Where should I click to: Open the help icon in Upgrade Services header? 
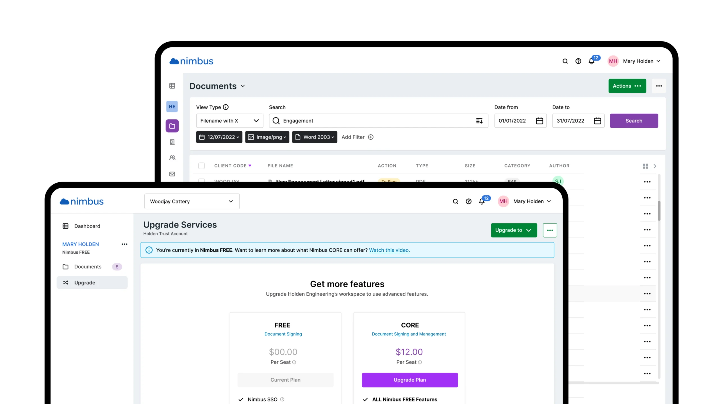[x=468, y=201]
